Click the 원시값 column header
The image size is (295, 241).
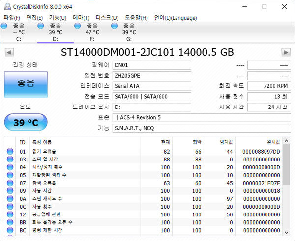[x=259, y=142]
